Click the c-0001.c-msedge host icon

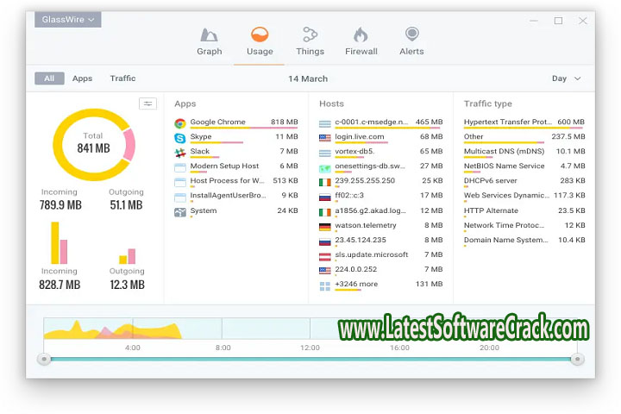[x=325, y=123]
